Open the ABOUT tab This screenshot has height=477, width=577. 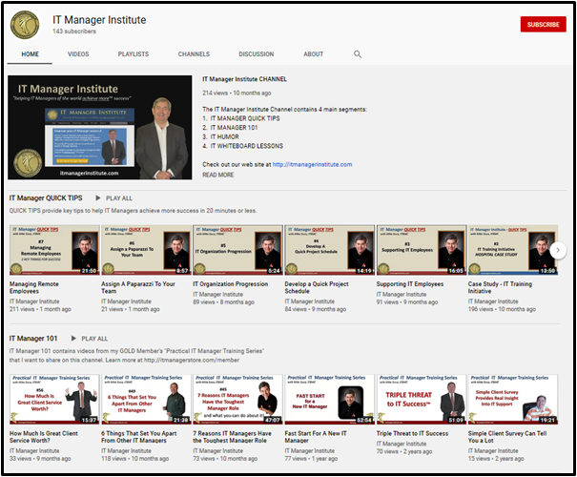pyautogui.click(x=313, y=54)
